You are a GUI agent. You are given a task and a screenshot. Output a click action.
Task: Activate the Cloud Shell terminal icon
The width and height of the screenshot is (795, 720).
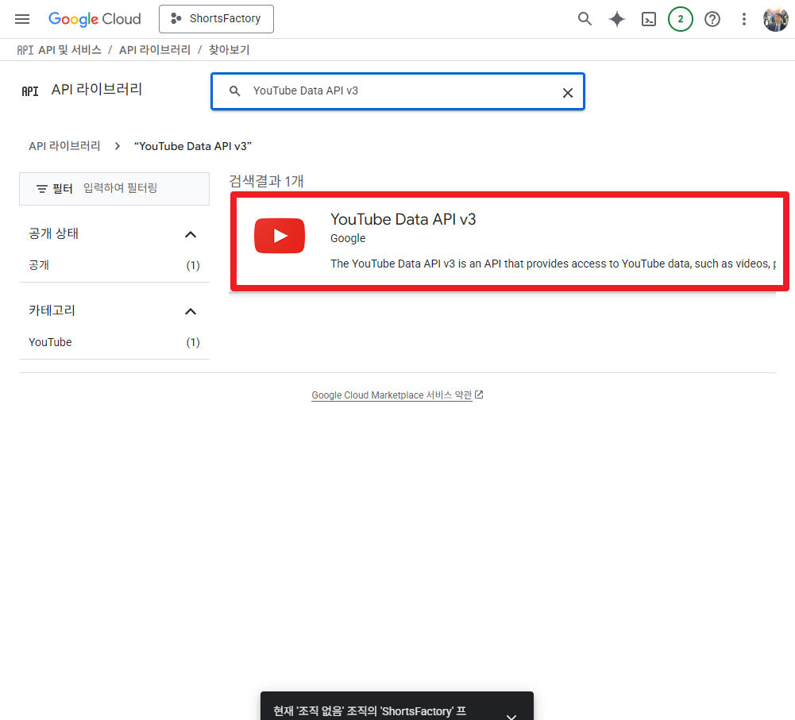coord(648,18)
